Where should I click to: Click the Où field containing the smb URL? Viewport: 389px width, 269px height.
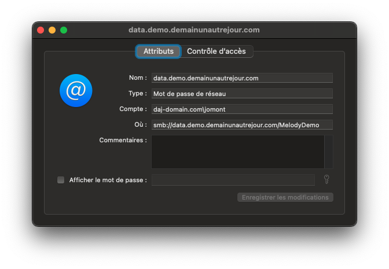click(241, 125)
